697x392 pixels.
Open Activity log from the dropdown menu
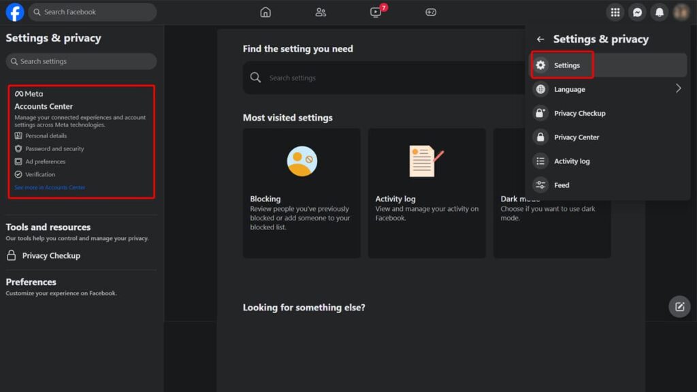572,161
